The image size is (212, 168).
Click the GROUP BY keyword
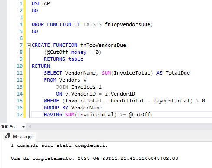coord(56,108)
